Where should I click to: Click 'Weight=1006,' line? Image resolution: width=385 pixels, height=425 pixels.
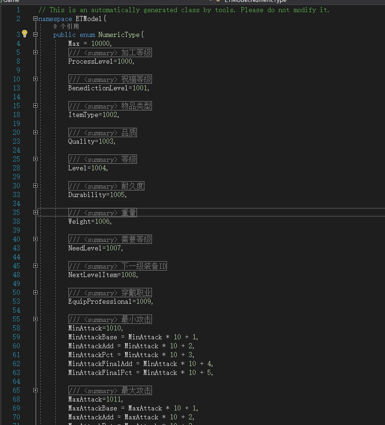(x=90, y=221)
